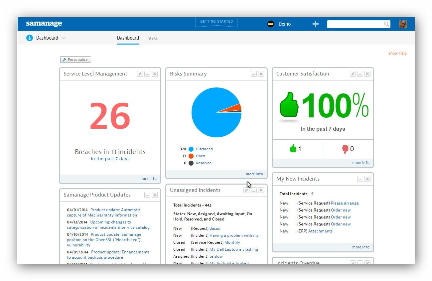The image size is (432, 281).
Task: Click the search magnifier icon
Action: click(386, 24)
